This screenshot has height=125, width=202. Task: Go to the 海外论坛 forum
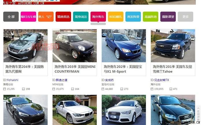pyautogui.click(x=156, y=84)
